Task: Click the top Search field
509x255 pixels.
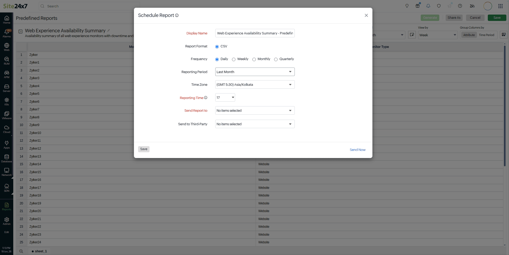Action: pyautogui.click(x=89, y=6)
